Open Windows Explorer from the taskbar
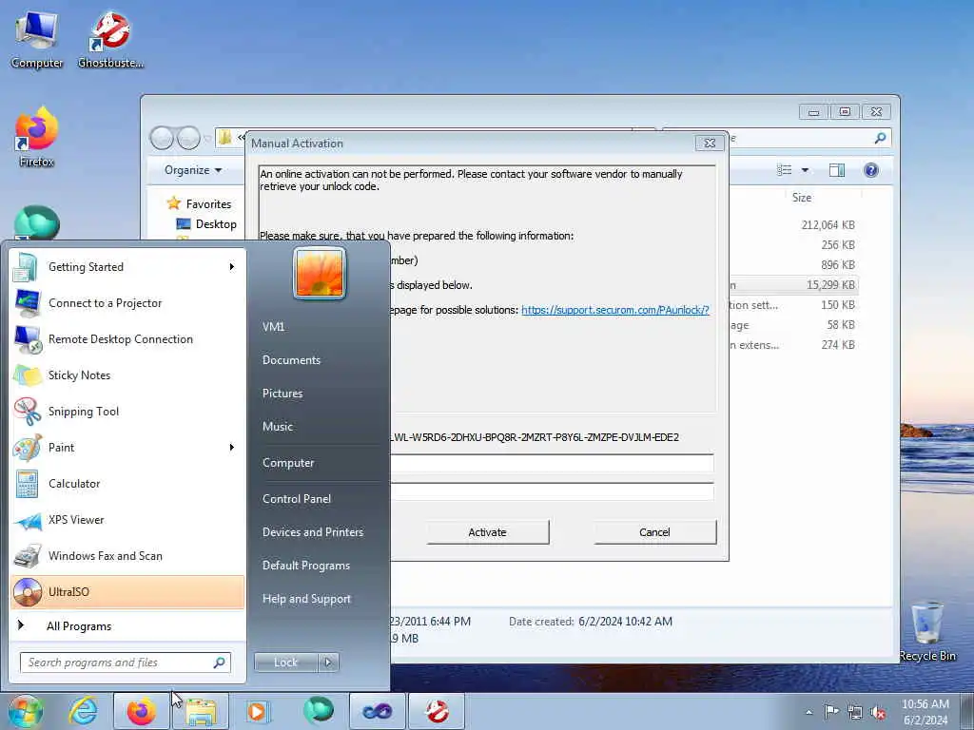The width and height of the screenshot is (974, 730). 201,711
